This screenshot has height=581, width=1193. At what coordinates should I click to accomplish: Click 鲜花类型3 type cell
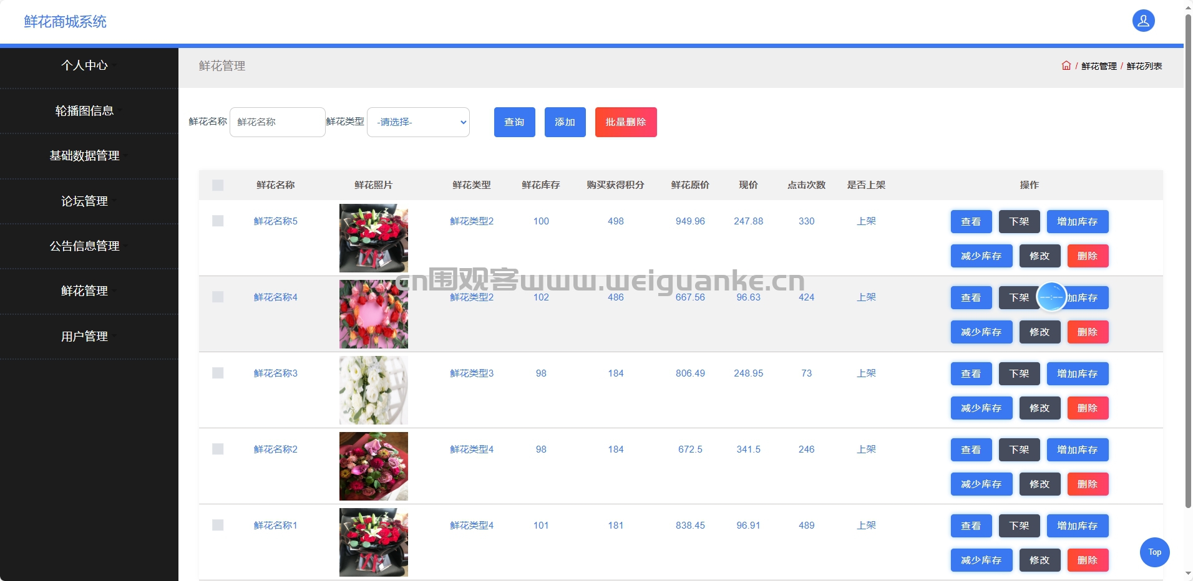pos(472,373)
